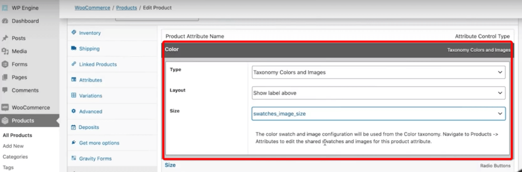Open product Categories submenu link
This screenshot has width=522, height=172.
click(15, 157)
